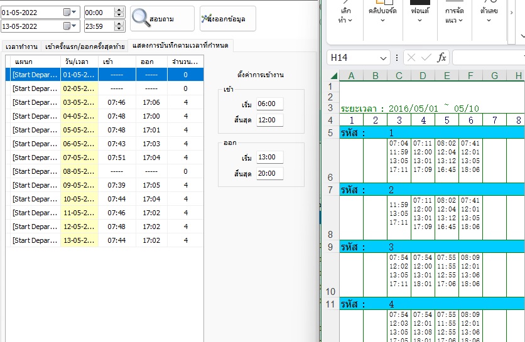The image size is (525, 342).
Task: Click the formula bar cancel X icon
Action: [411, 58]
